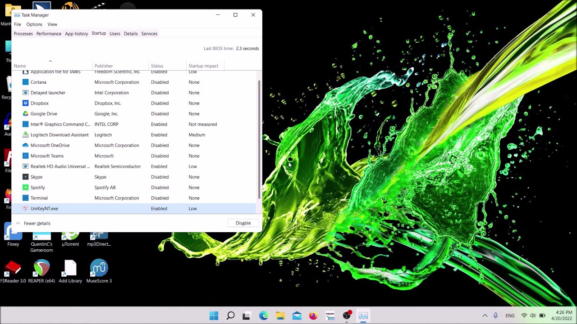Click the Wi-Fi icon in system tray
577x324 pixels.
[x=524, y=315]
